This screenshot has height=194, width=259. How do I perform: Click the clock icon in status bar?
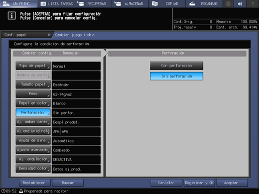tap(4, 191)
